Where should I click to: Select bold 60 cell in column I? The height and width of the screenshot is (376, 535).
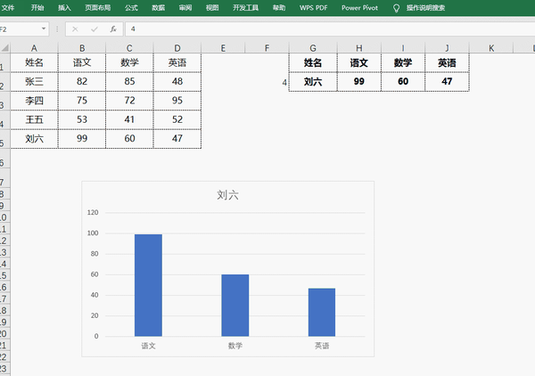coord(403,82)
